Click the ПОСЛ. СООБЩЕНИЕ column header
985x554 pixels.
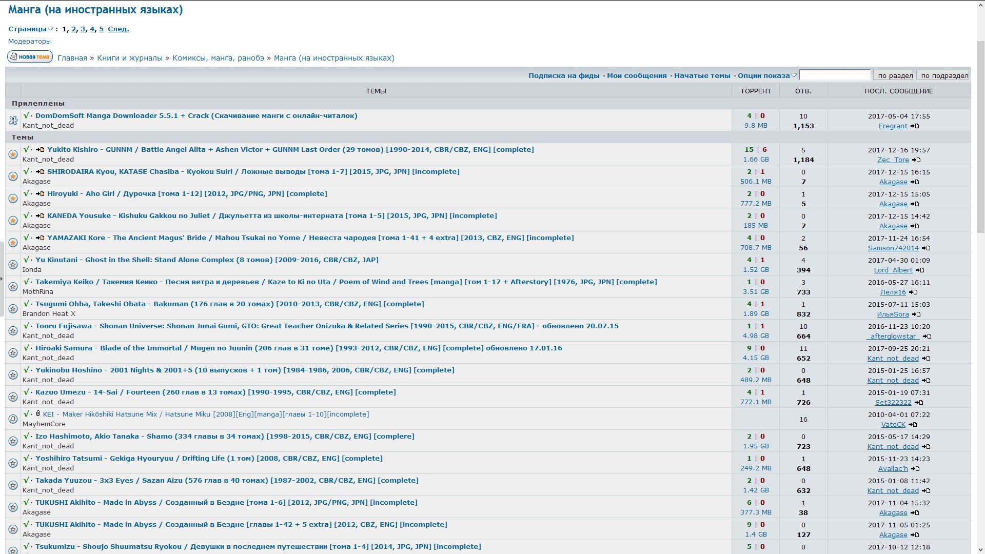click(x=899, y=91)
